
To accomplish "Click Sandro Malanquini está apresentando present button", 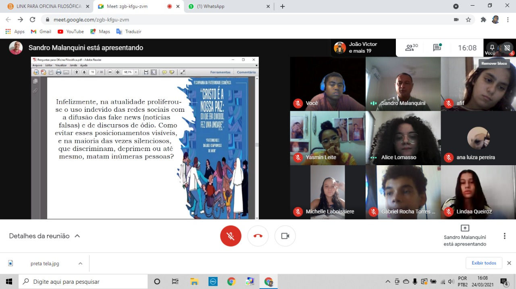I will [465, 236].
